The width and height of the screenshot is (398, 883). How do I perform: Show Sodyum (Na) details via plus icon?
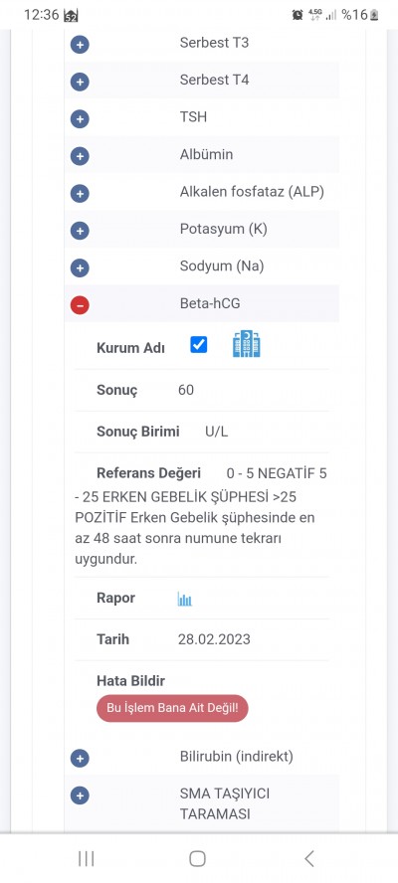tap(80, 268)
